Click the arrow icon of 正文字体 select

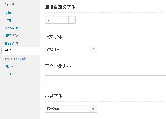click(x=93, y=49)
